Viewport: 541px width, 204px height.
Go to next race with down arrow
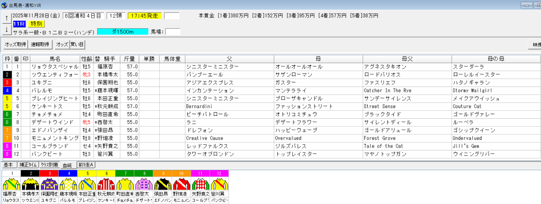(7, 30)
